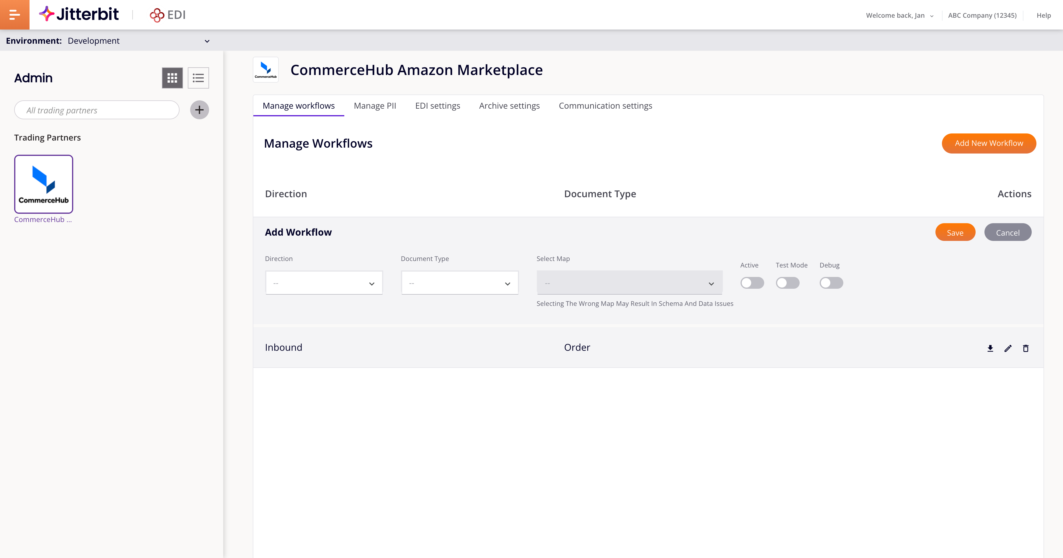Switch to the EDI settings tab
Image resolution: width=1063 pixels, height=558 pixels.
(x=437, y=105)
